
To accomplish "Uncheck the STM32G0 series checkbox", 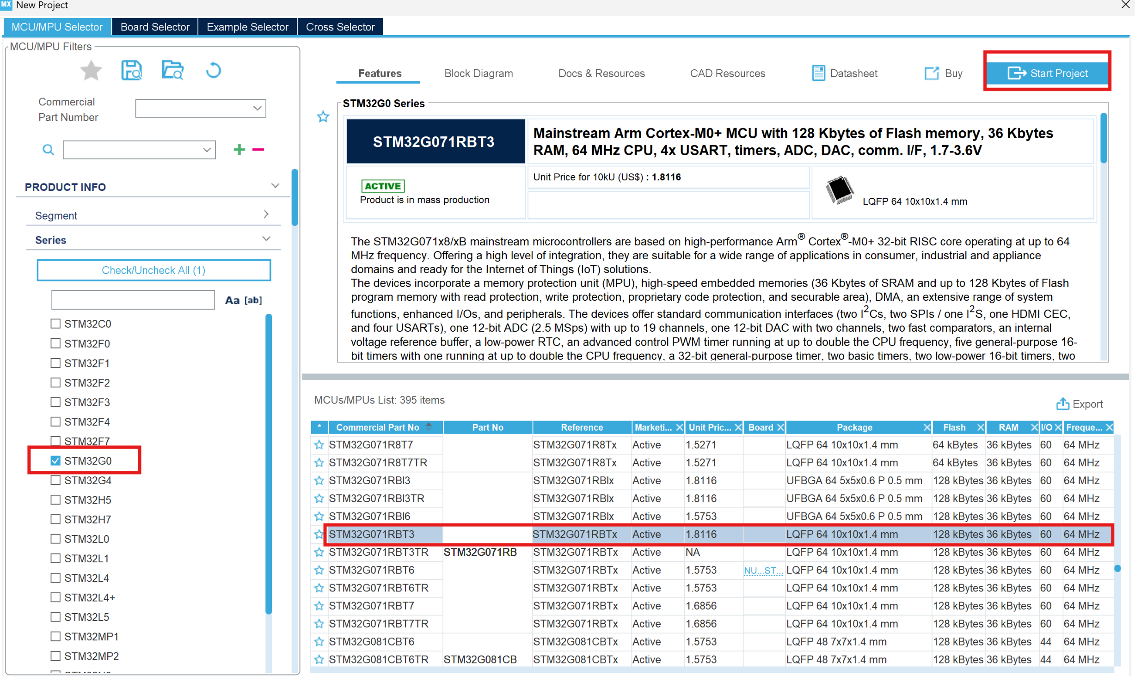I will pos(55,461).
